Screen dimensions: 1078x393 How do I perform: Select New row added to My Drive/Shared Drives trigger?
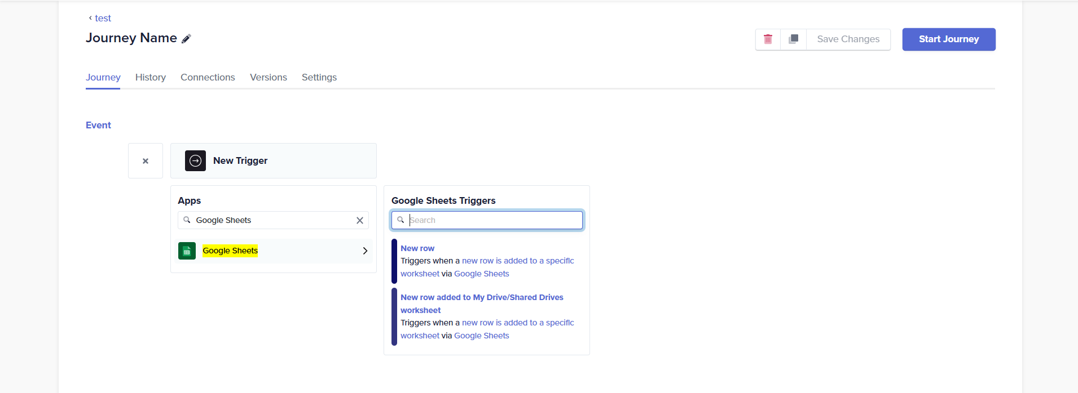tap(487, 316)
